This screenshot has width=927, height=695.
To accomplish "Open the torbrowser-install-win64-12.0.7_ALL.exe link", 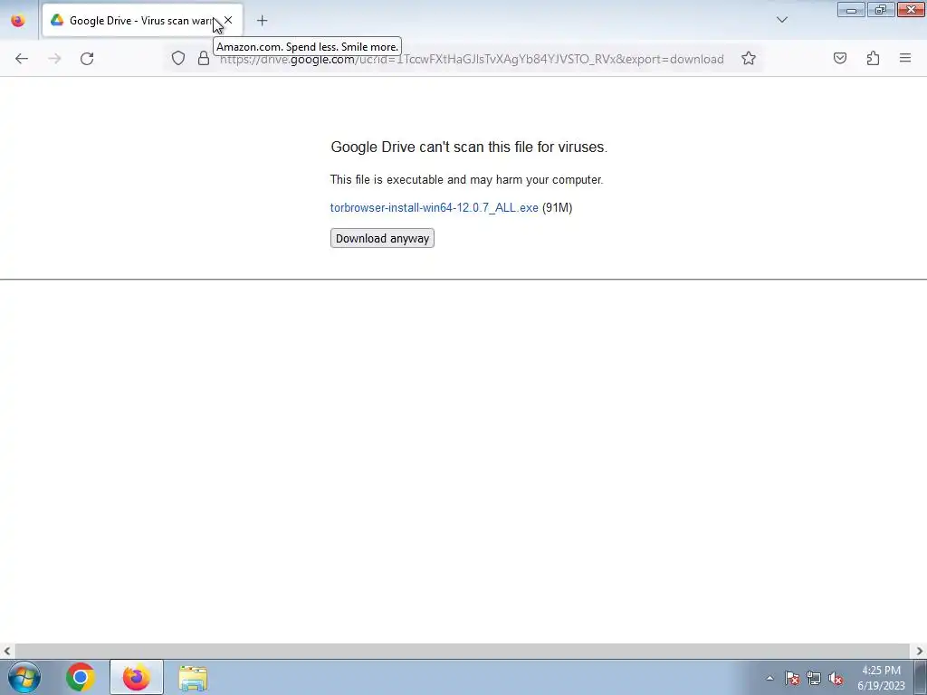I will [x=434, y=207].
